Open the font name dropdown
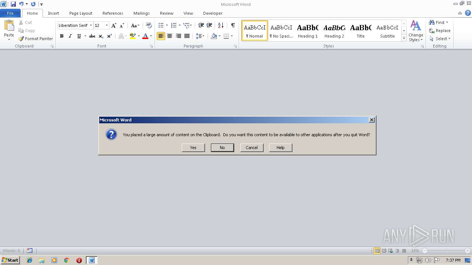This screenshot has height=265, width=472. (91, 25)
